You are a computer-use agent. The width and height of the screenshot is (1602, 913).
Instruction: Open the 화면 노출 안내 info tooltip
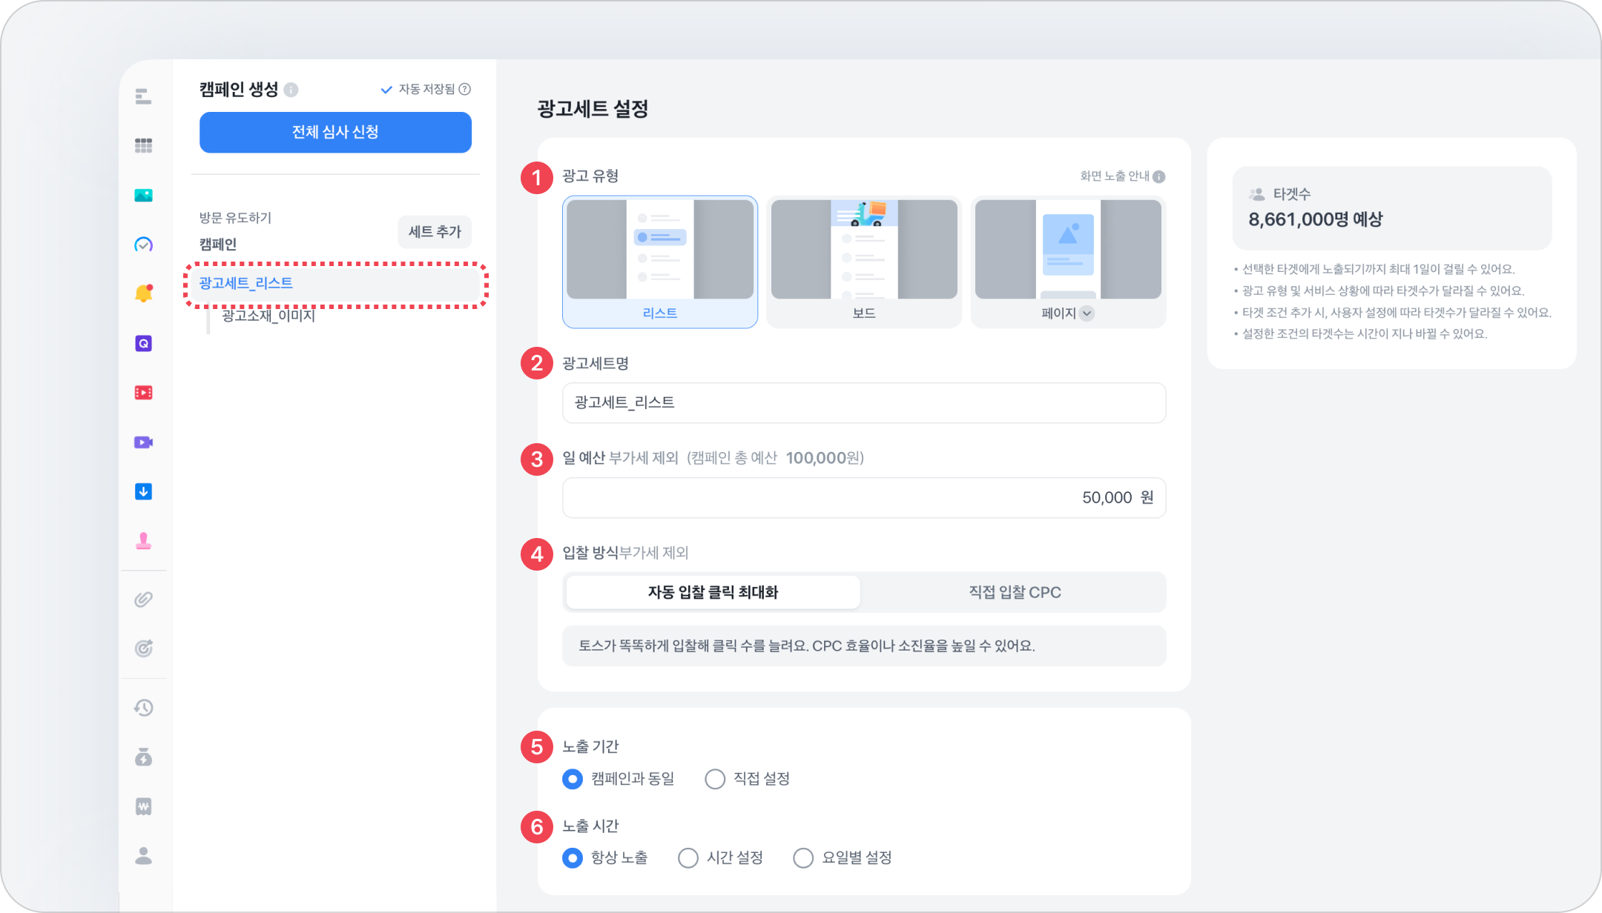click(x=1159, y=176)
